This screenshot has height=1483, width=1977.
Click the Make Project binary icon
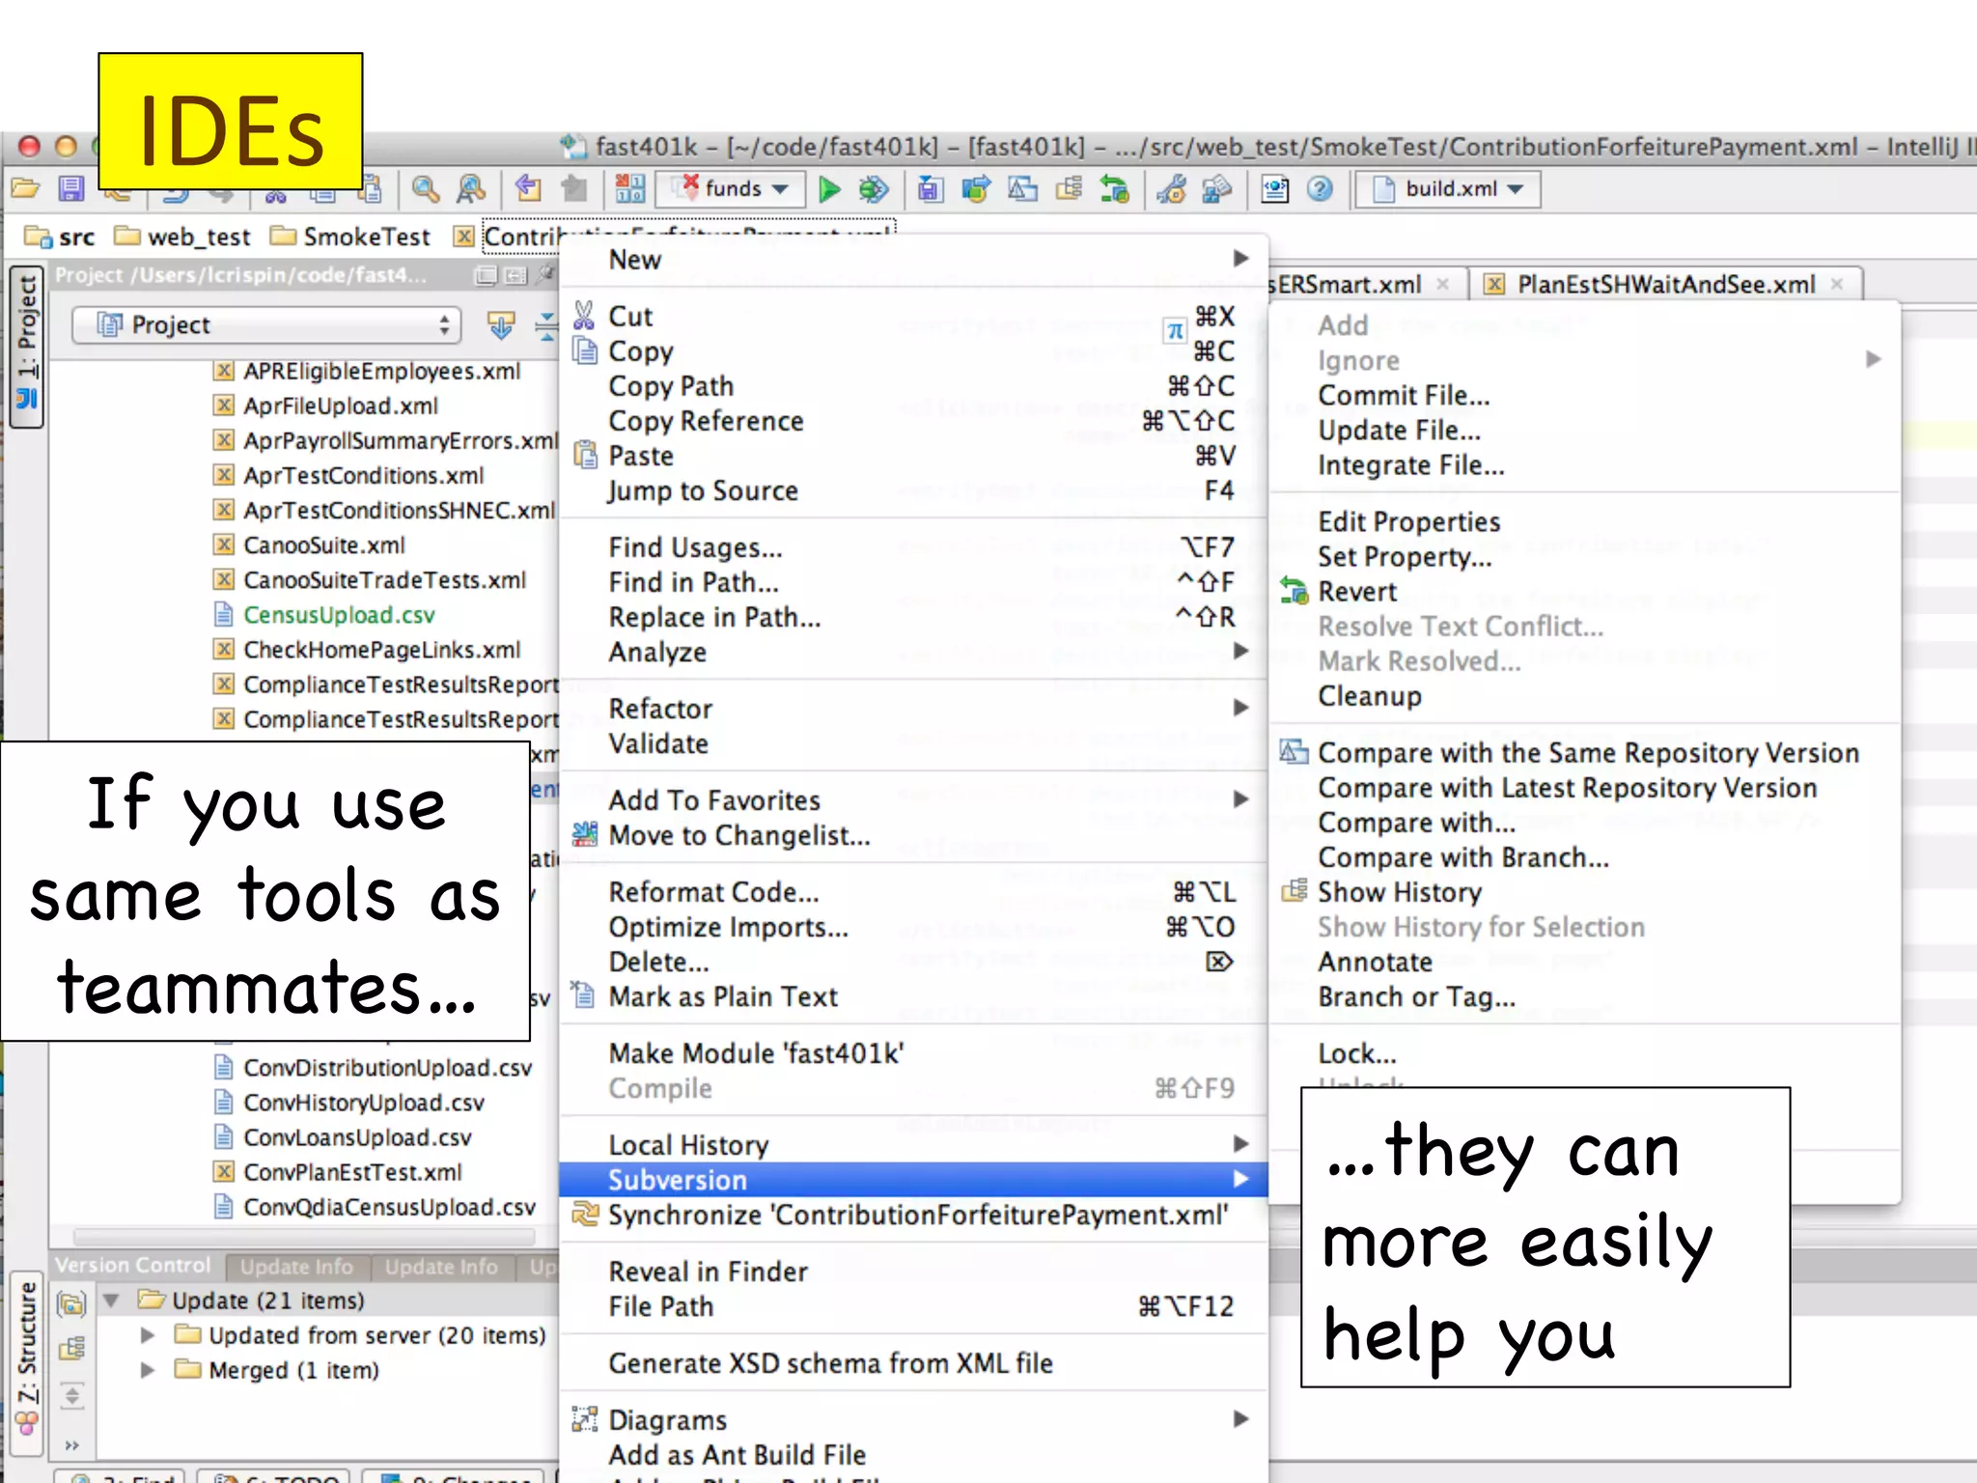point(630,188)
